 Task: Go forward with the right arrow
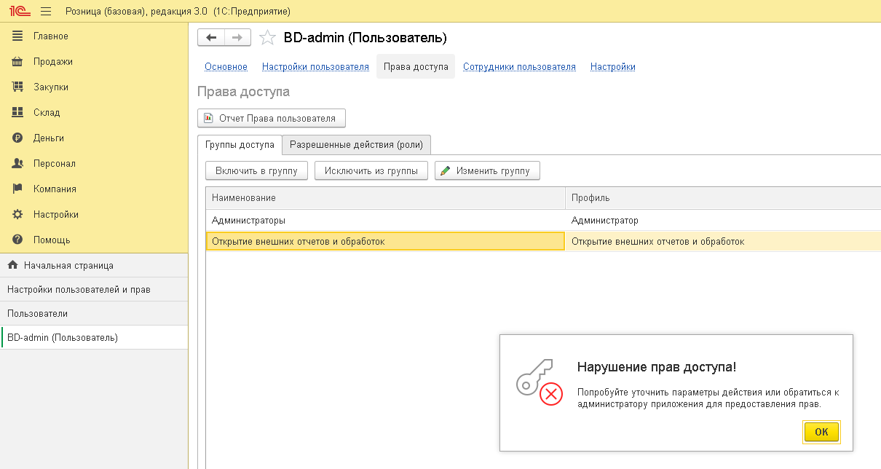pos(237,38)
